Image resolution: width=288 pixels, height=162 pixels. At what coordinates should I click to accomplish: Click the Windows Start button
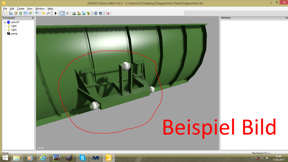point(5,158)
